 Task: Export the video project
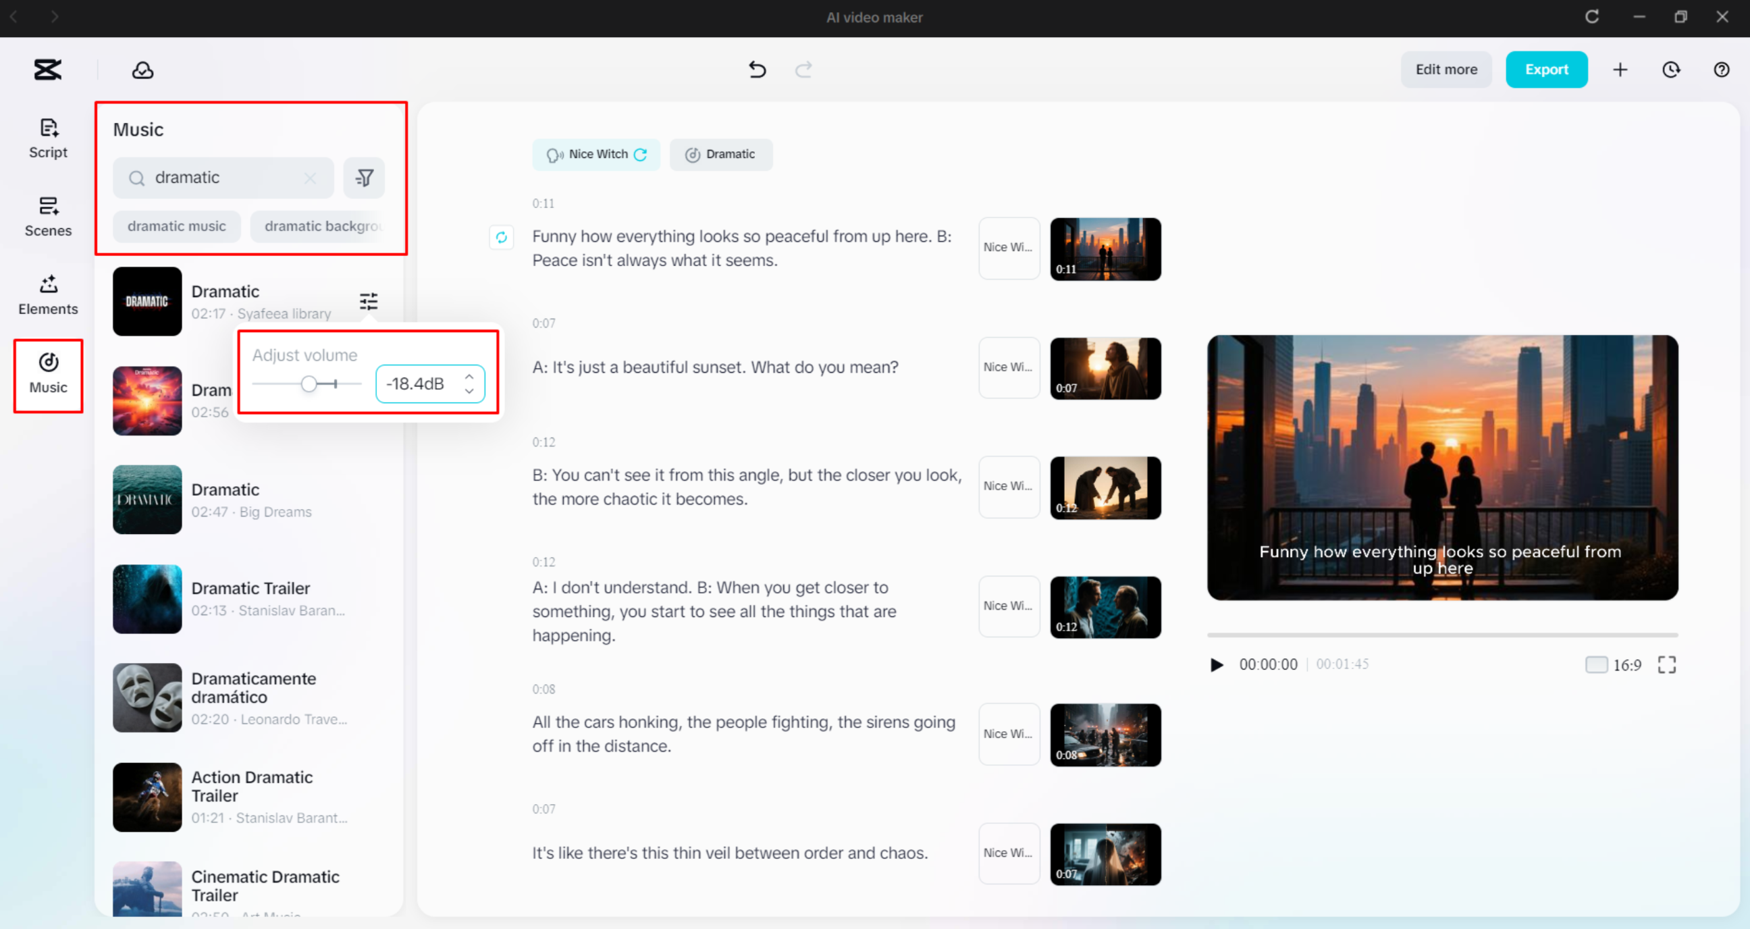pyautogui.click(x=1546, y=70)
